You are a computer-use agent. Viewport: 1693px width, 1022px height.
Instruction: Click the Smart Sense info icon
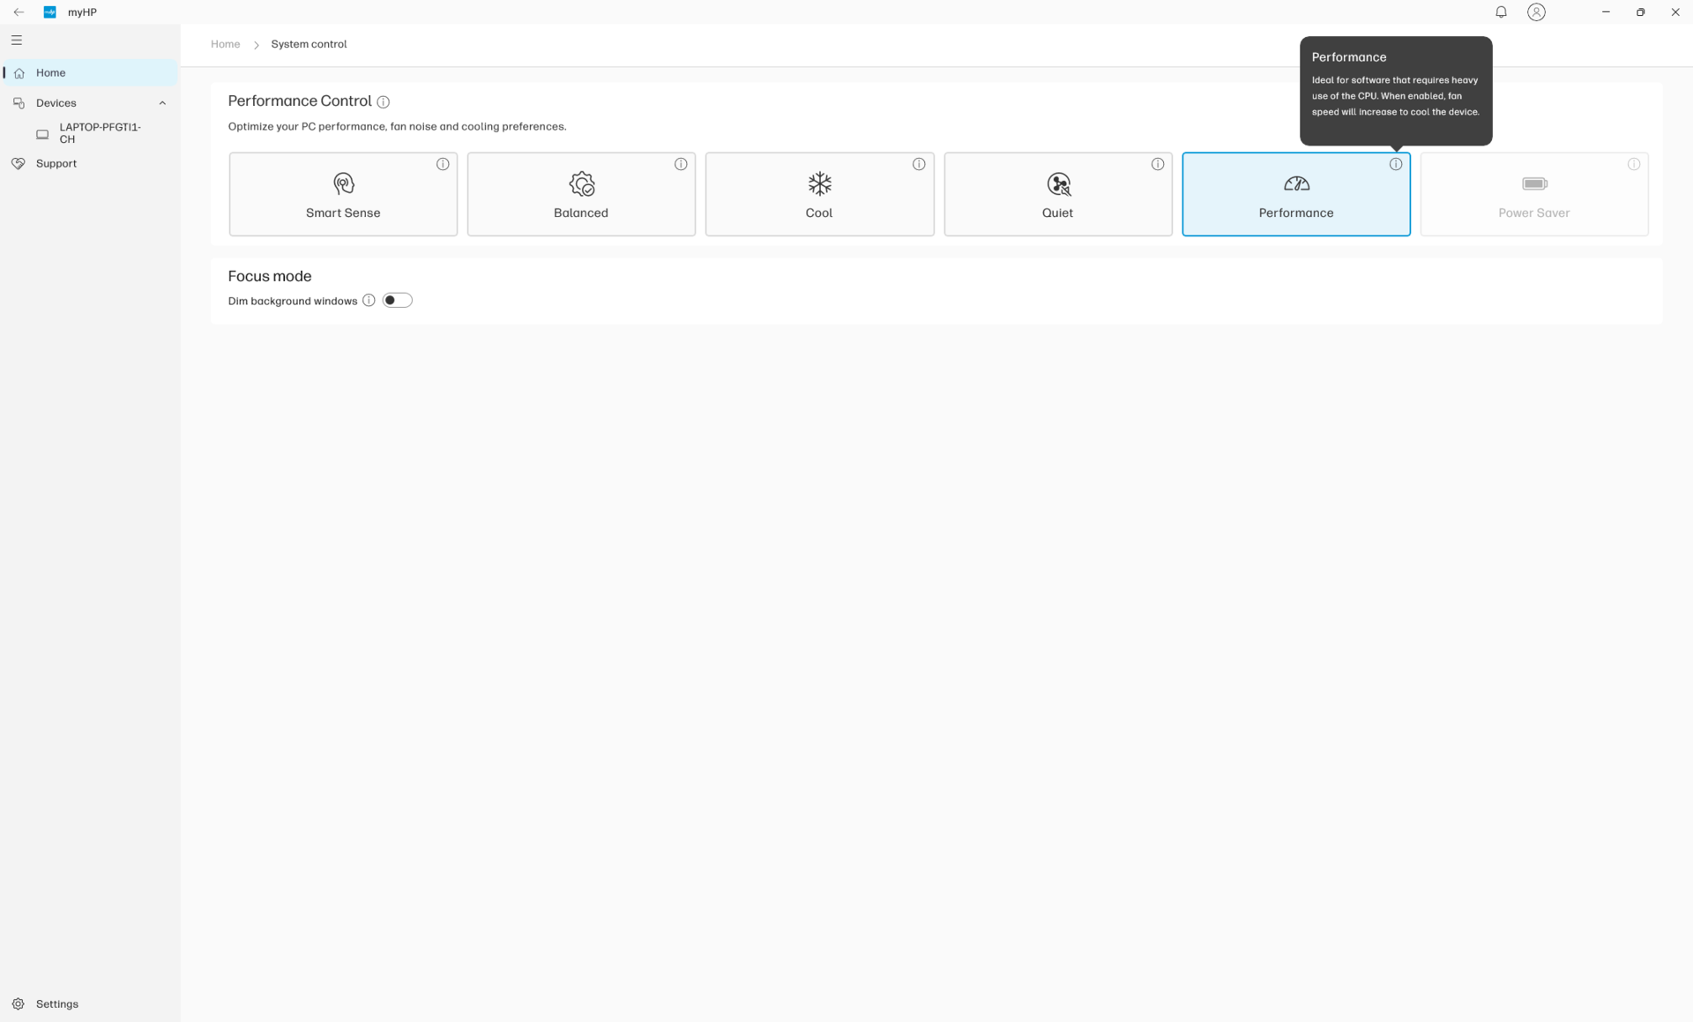[443, 164]
